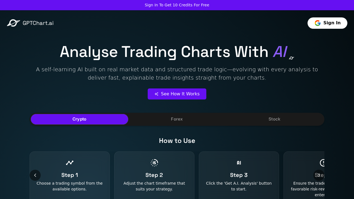Click the sparkle icon on See How It Works

(157, 94)
